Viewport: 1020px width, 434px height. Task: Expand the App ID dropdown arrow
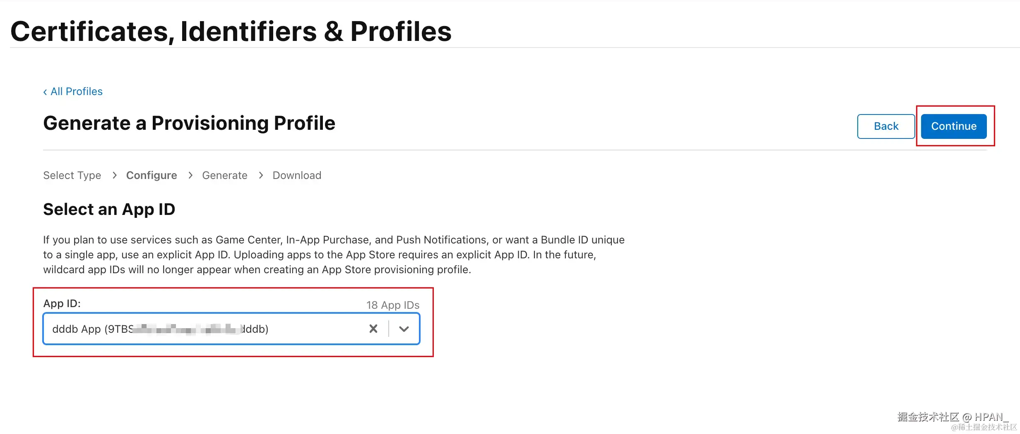click(404, 329)
